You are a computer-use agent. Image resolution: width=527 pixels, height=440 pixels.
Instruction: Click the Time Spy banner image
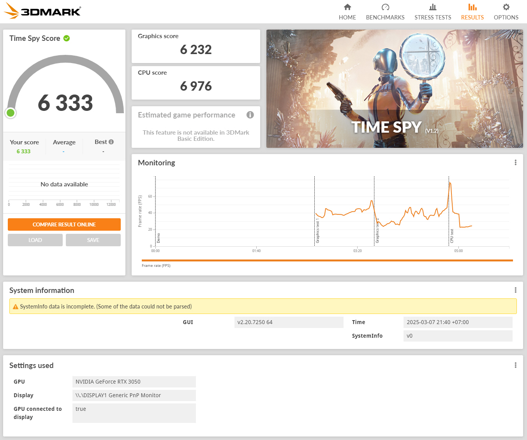click(x=394, y=89)
